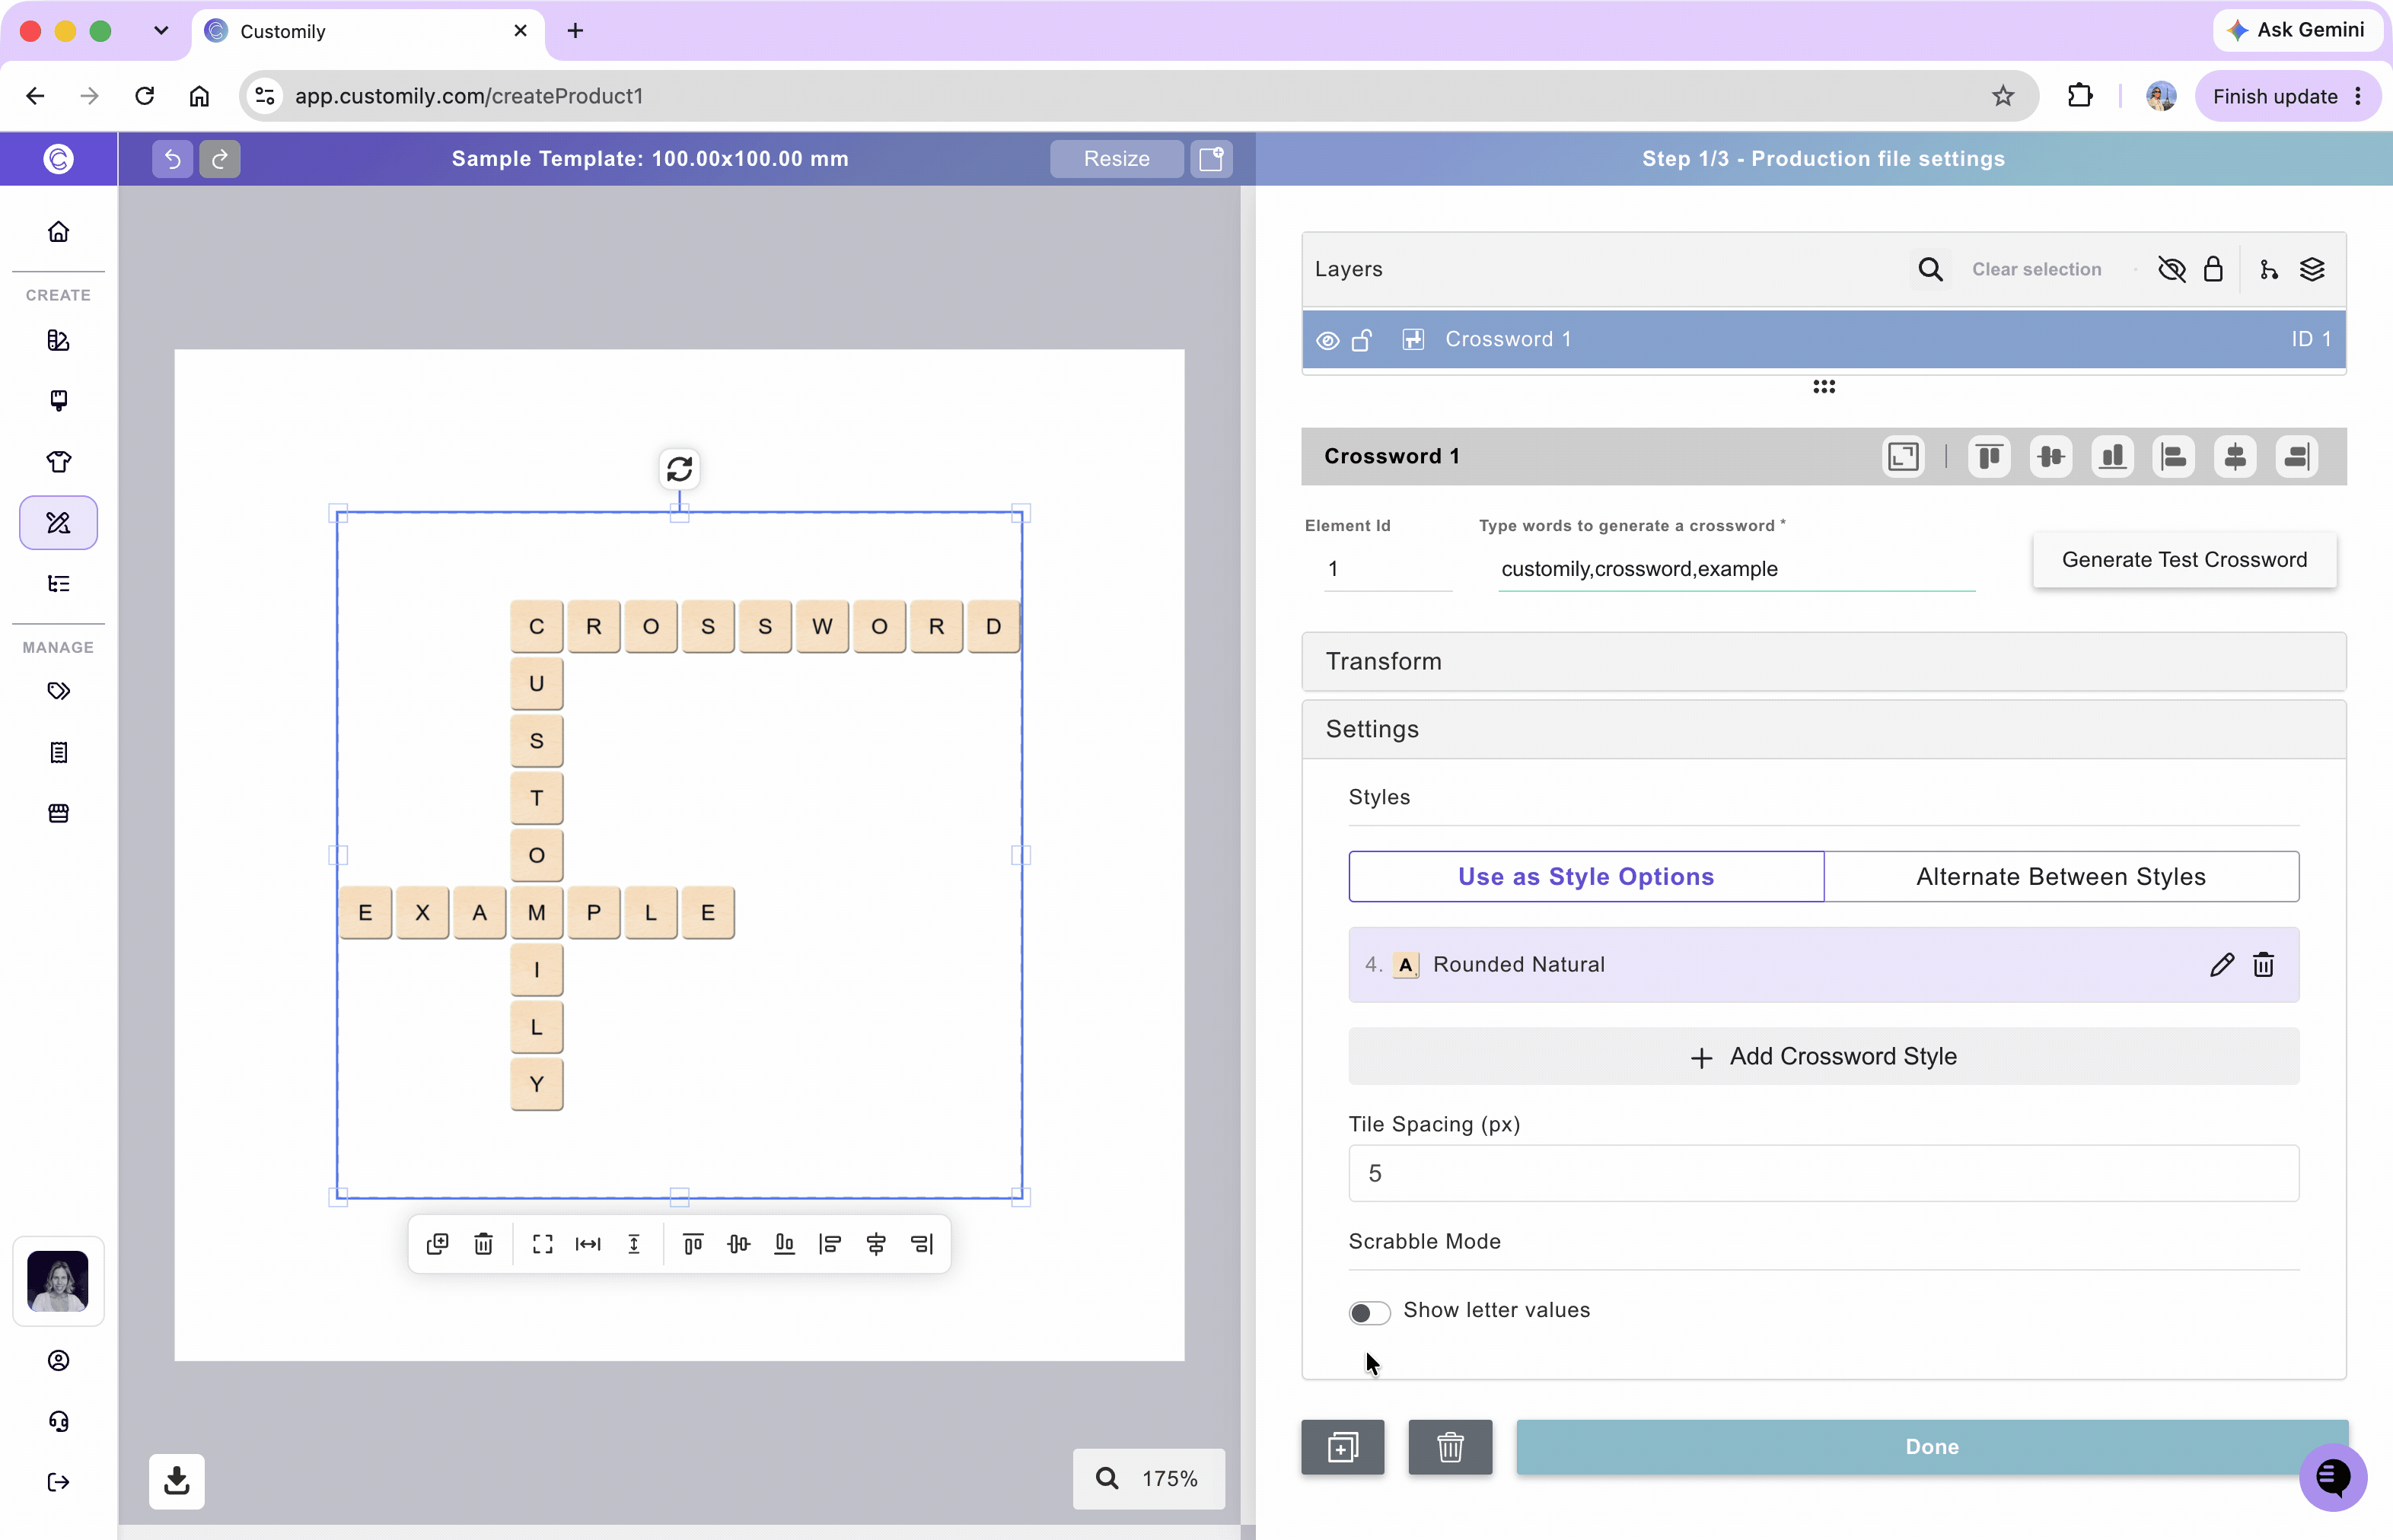
Task: Open the layers search magnifier
Action: tap(1931, 269)
